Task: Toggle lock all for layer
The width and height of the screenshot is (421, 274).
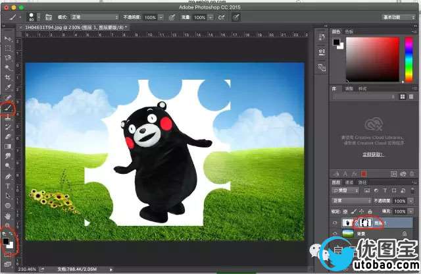Action: [370, 211]
